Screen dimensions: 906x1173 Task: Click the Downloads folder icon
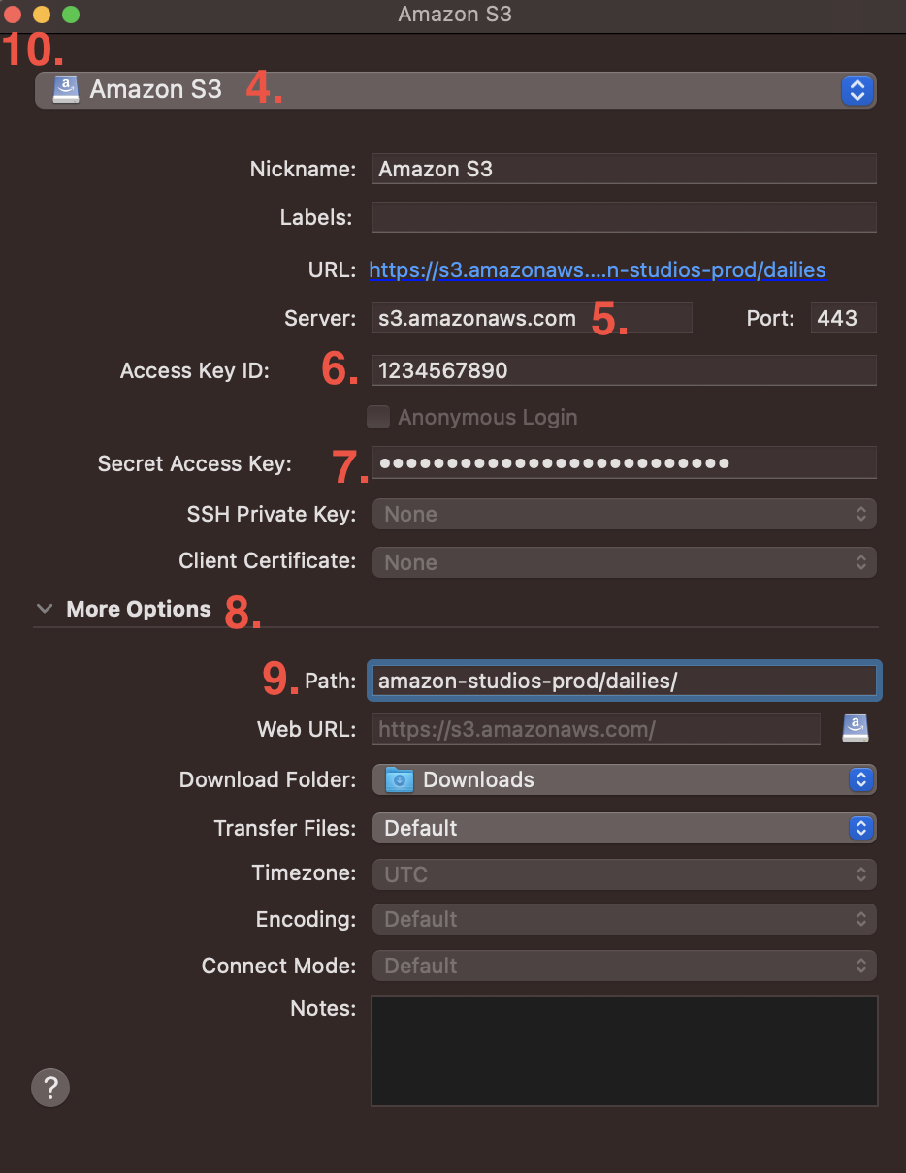pos(400,778)
